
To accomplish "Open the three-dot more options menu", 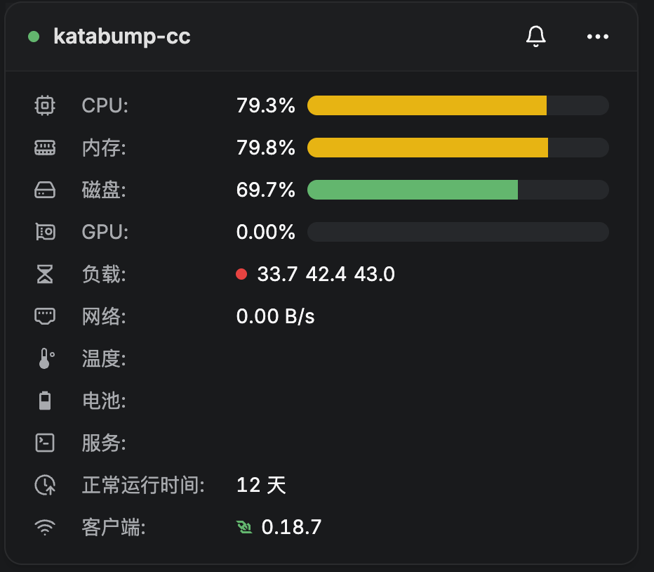I will point(597,37).
